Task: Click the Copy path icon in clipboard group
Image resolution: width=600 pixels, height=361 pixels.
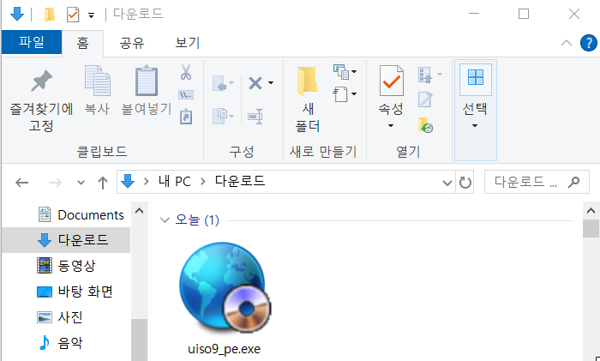Action: coord(186,94)
